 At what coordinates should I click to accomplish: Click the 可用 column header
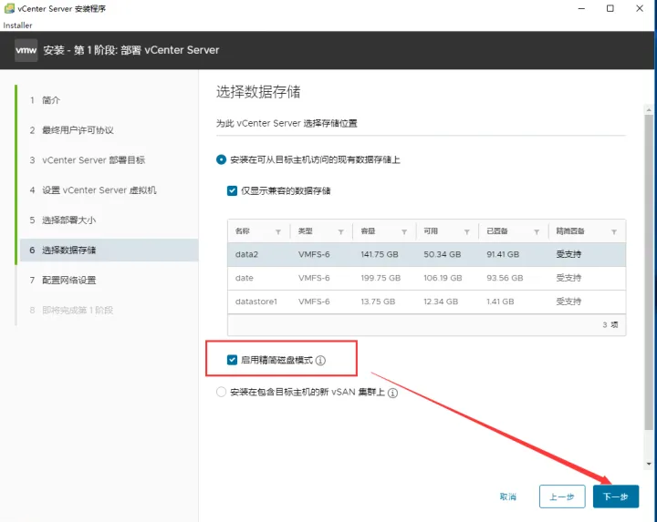click(x=431, y=230)
